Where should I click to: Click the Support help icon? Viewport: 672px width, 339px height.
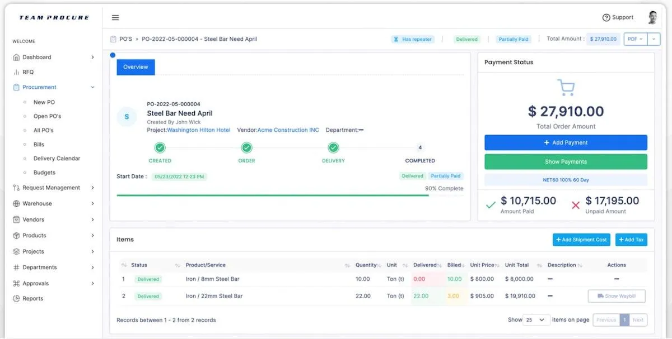pos(606,17)
